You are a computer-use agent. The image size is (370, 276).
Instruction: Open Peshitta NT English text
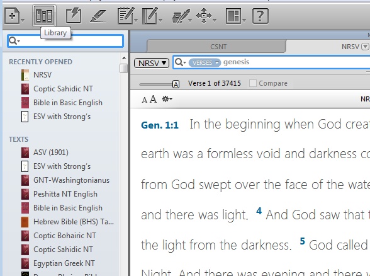tap(65, 194)
